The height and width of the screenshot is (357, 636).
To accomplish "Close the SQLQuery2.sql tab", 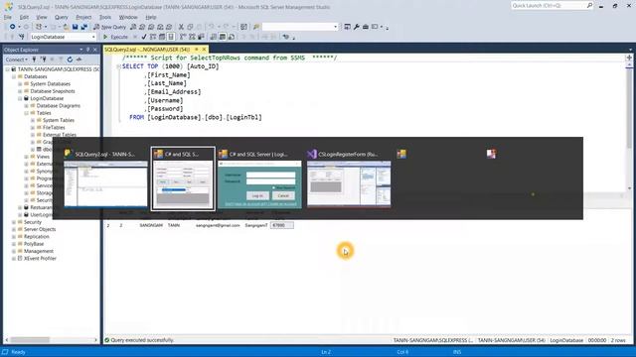I will 204,50.
